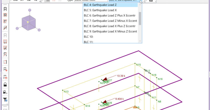This screenshot has height=110, width=210.
Task: Click the 9.404 k load label
Action: click(119, 99)
